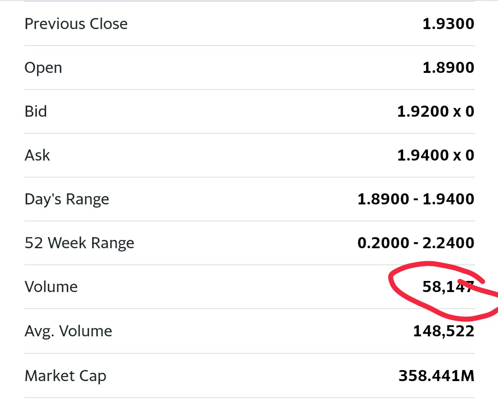The image size is (498, 400).
Task: Select the Avg. Volume value 148,522
Action: click(444, 331)
